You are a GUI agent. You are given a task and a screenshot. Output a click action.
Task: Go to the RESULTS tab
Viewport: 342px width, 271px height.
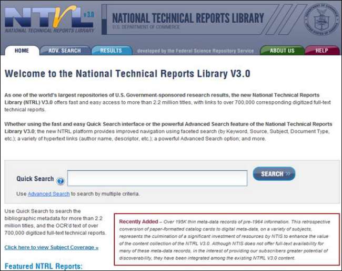pos(111,51)
